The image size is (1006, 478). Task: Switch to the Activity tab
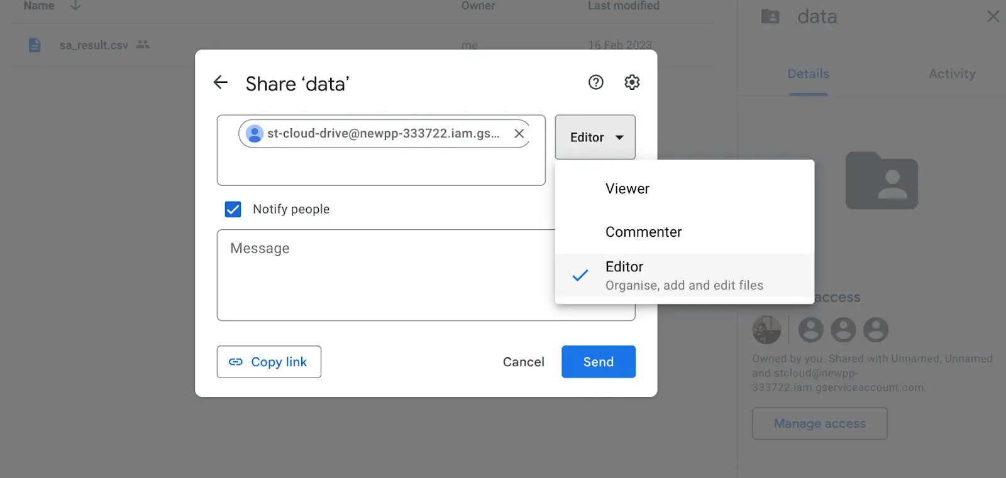pyautogui.click(x=953, y=73)
